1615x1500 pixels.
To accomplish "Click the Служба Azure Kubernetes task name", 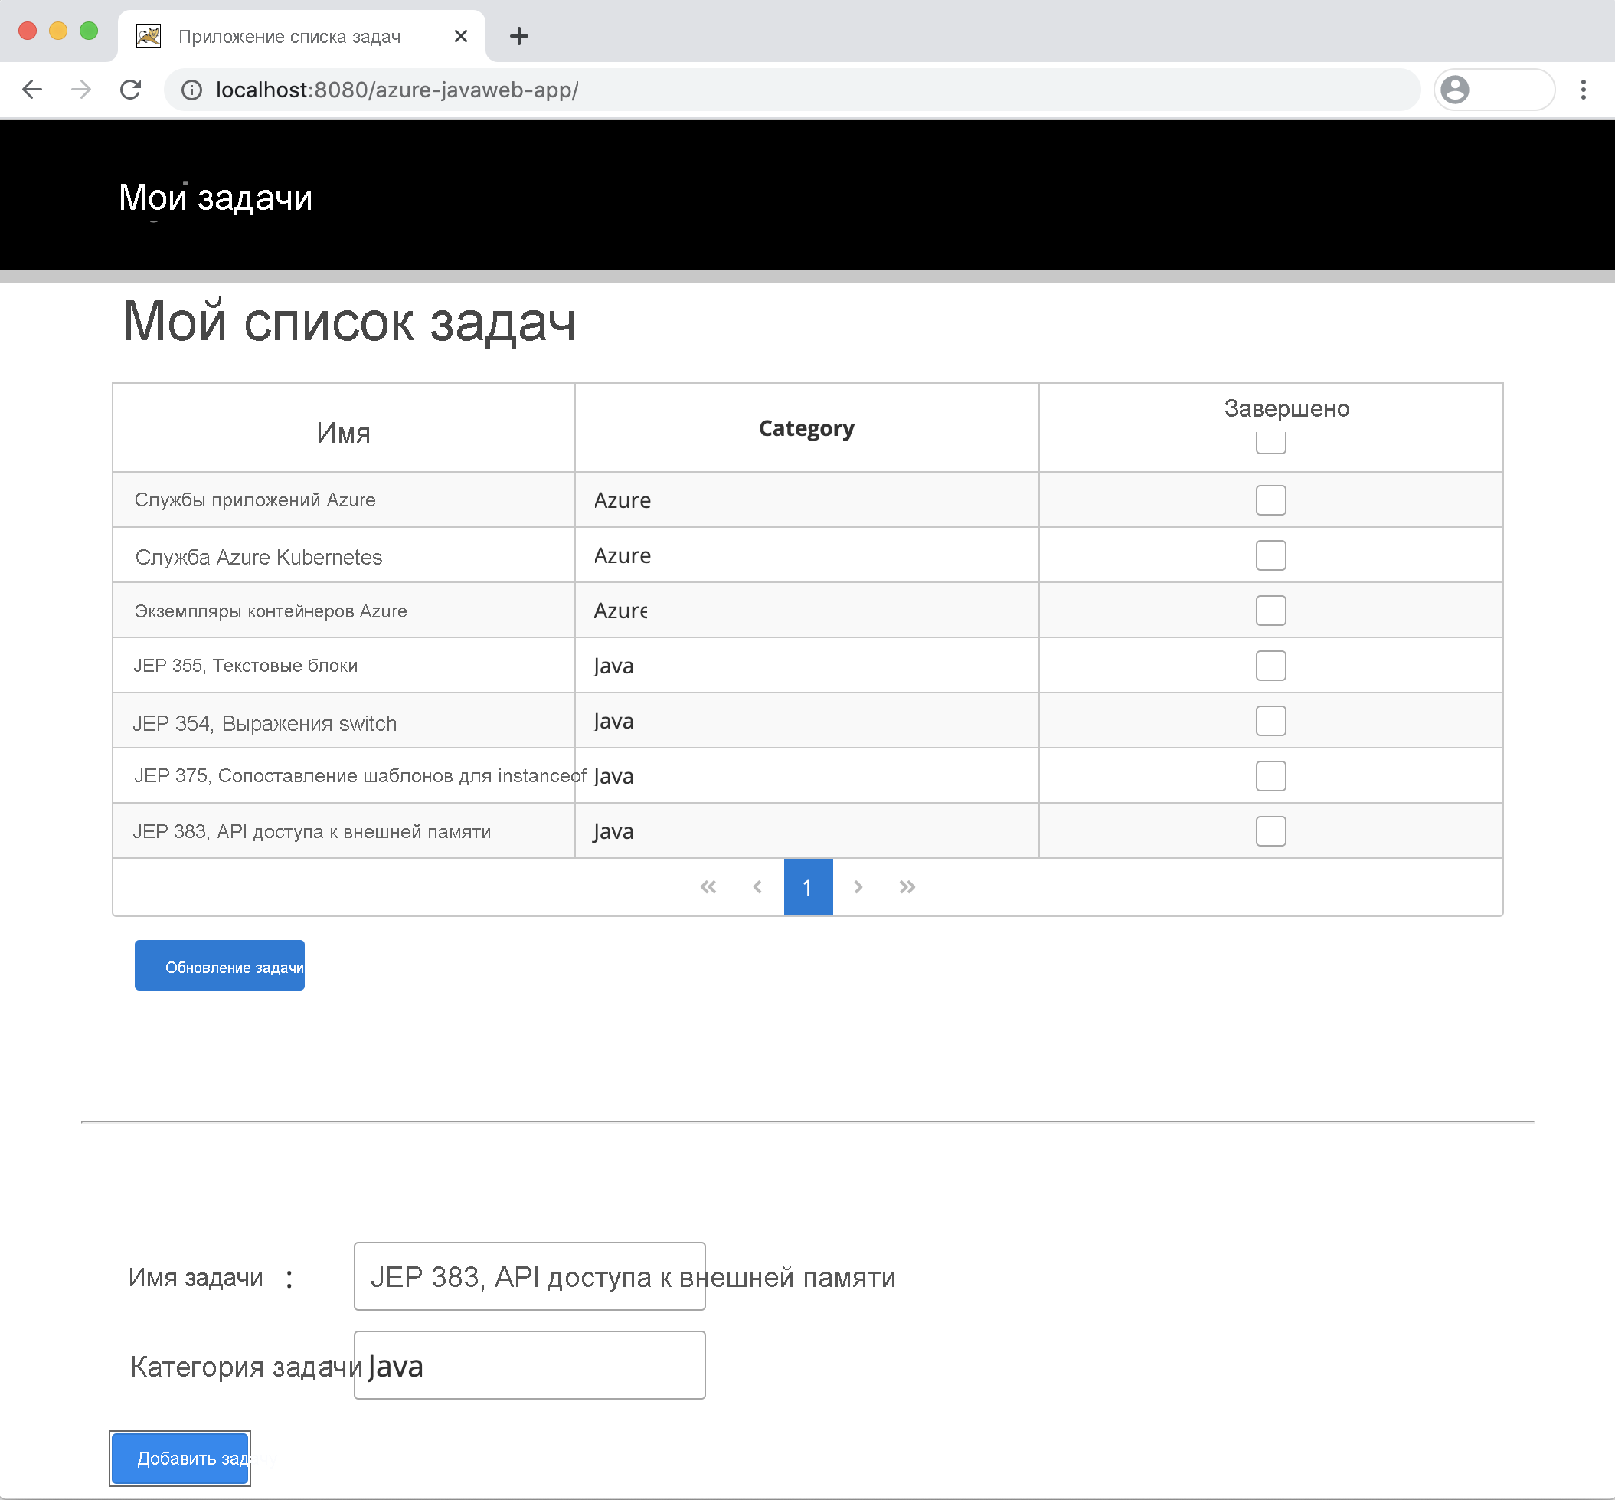I will coord(258,557).
